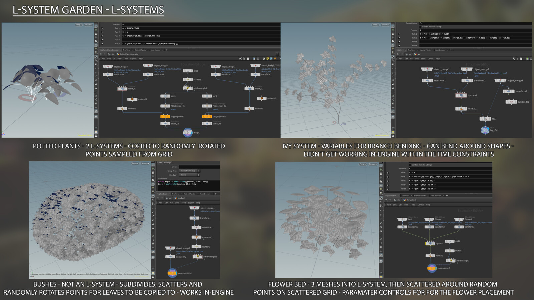Toggle Rule 1 checkbox in potted plants parameters
Screen dimensions: 534x300
click(102, 28)
